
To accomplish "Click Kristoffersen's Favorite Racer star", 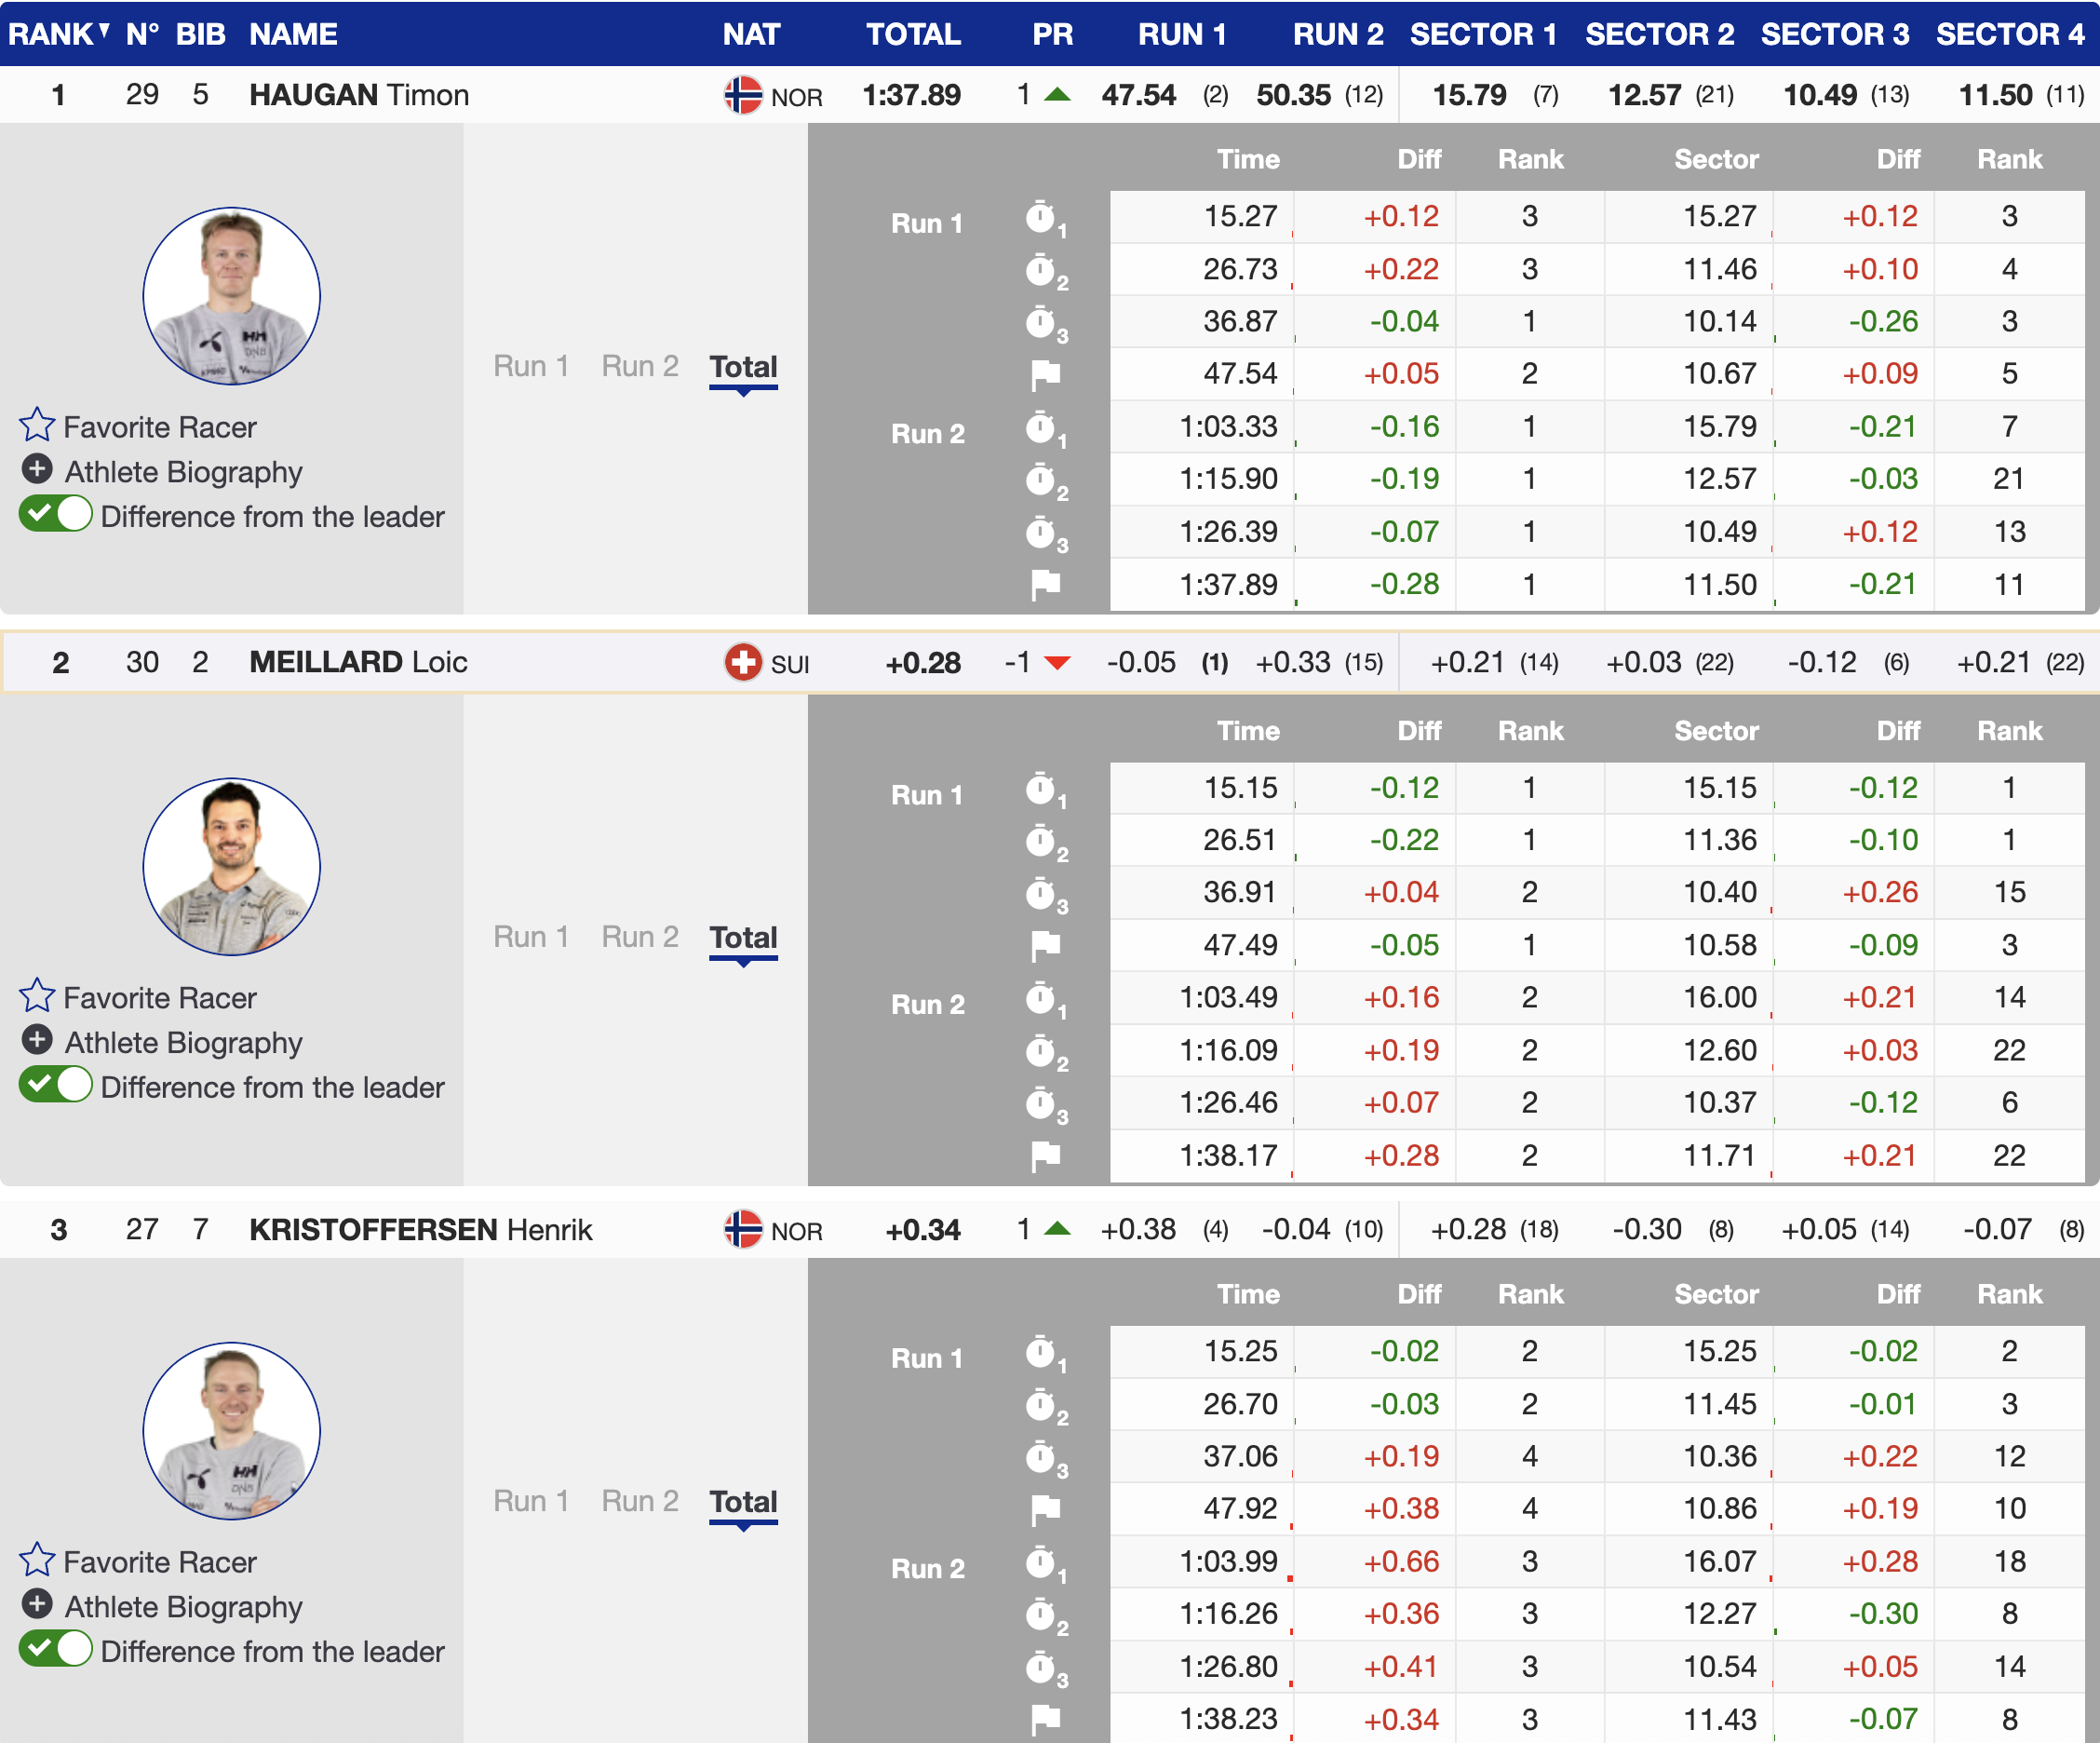I will pyautogui.click(x=37, y=1560).
